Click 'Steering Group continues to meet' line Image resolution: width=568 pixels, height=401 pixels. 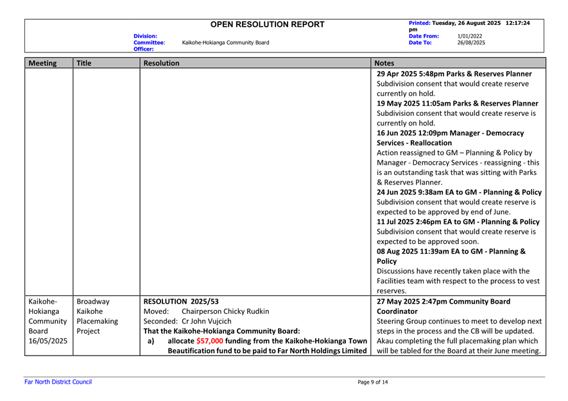tap(459, 321)
